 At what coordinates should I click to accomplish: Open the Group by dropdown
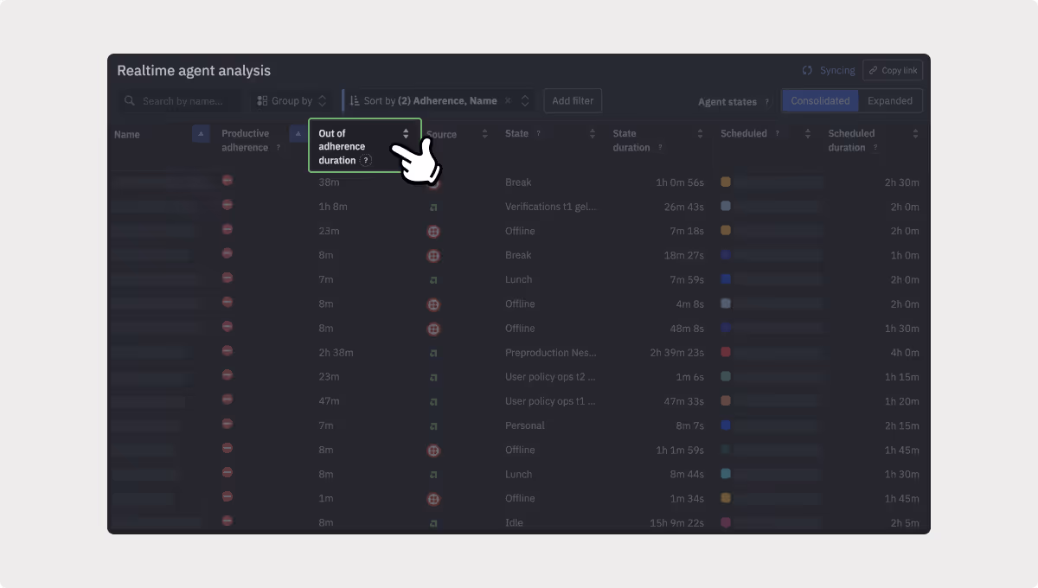point(292,101)
